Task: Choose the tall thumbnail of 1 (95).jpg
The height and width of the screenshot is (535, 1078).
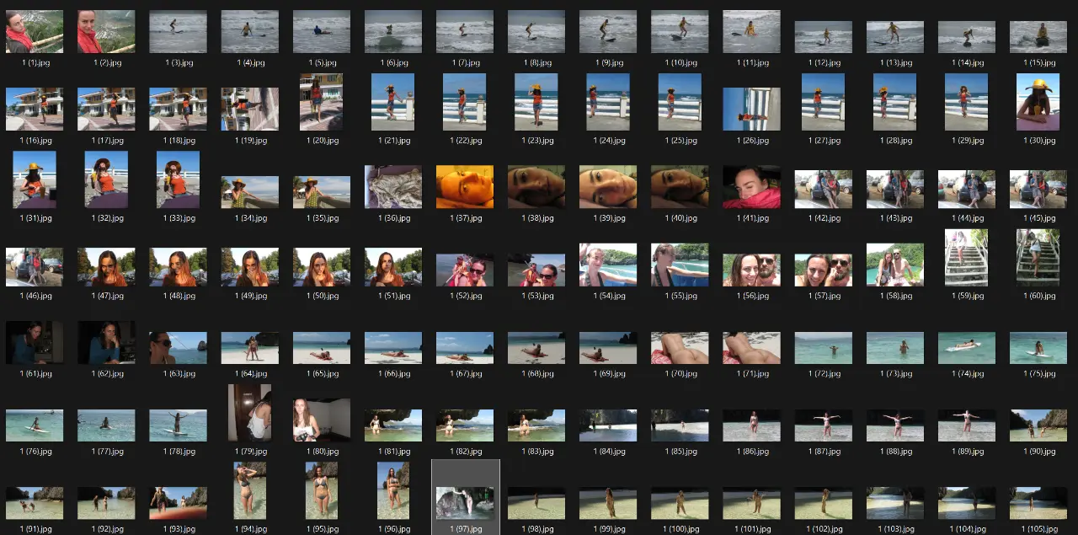Action: point(321,490)
